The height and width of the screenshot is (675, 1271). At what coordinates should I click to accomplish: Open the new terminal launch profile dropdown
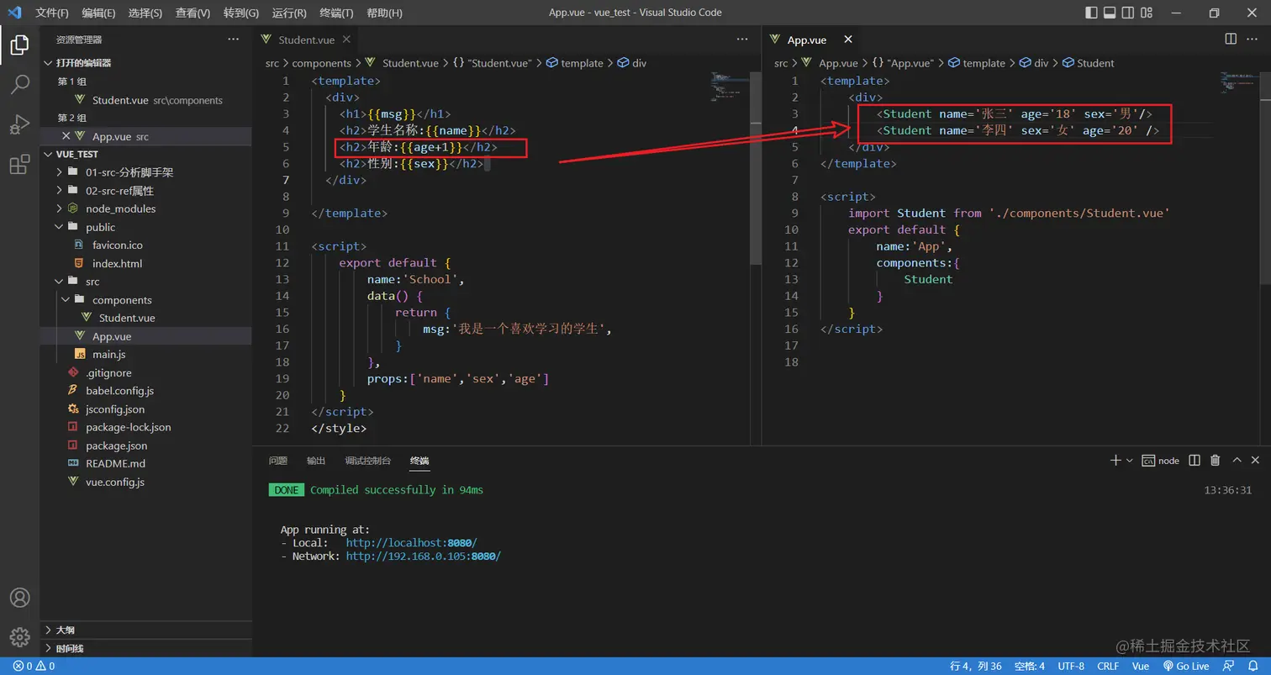(x=1129, y=460)
